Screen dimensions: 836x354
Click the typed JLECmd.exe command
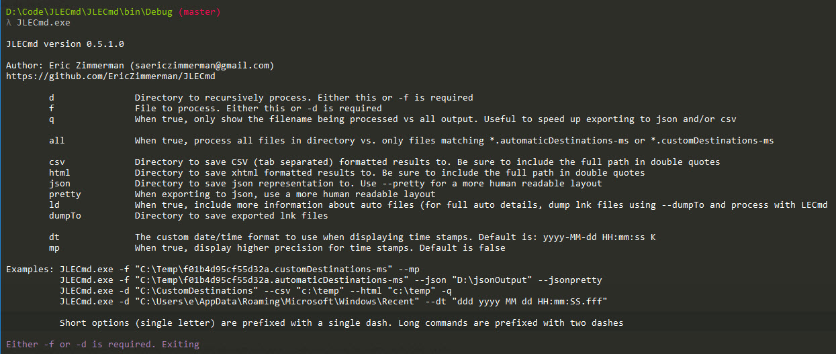tap(43, 23)
